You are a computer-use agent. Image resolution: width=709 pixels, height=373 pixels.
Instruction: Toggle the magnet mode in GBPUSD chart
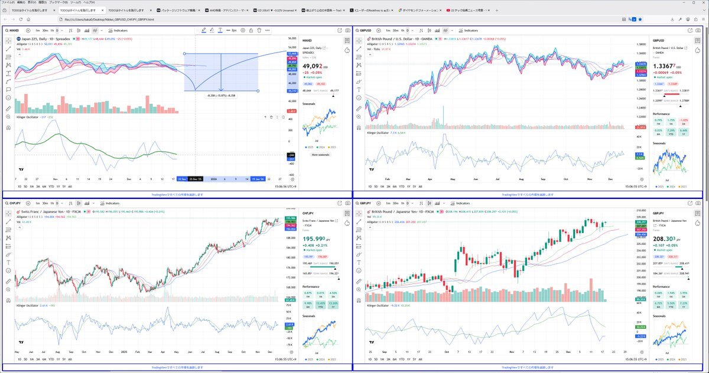[x=359, y=127]
